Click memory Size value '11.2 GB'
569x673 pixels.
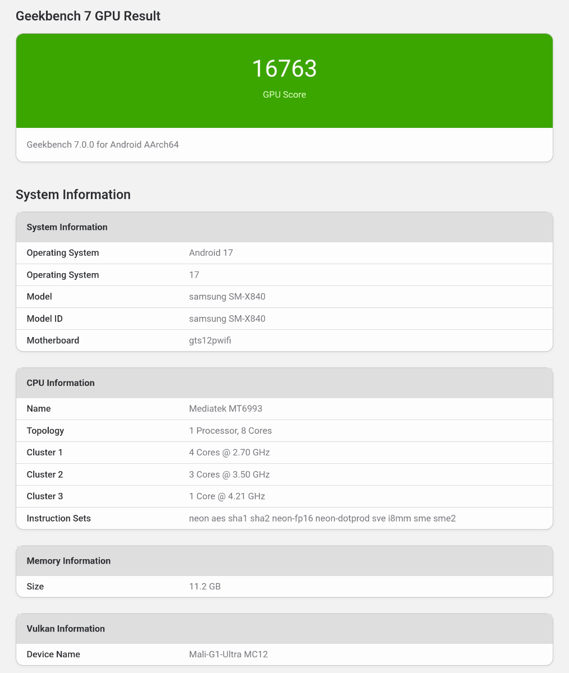point(205,587)
